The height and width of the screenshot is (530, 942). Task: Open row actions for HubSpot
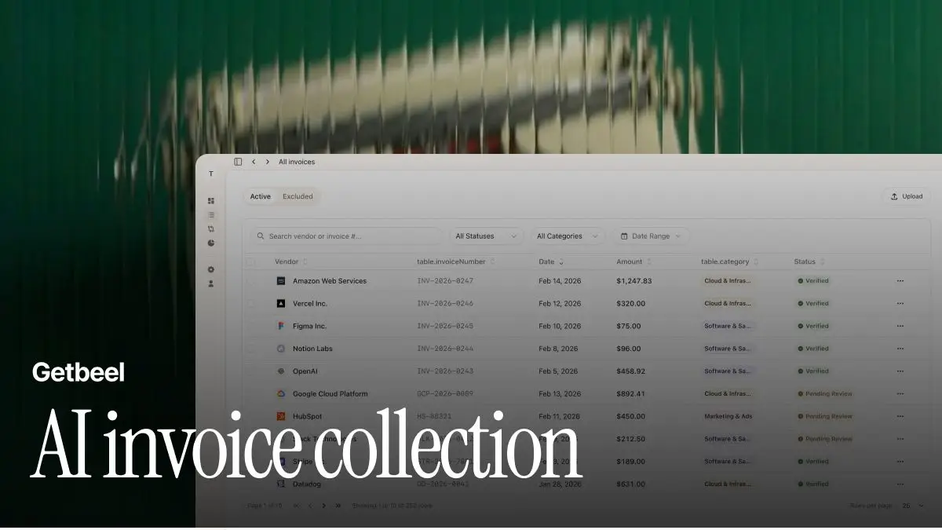click(x=900, y=416)
